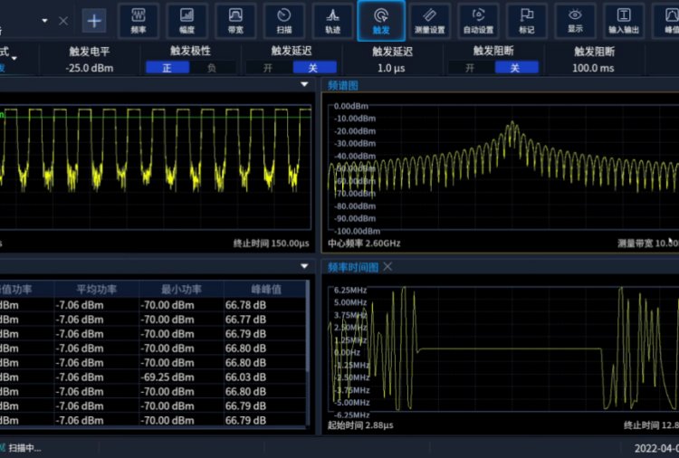Click the 扫描中... status bar indicator
679x458 pixels.
click(x=24, y=448)
